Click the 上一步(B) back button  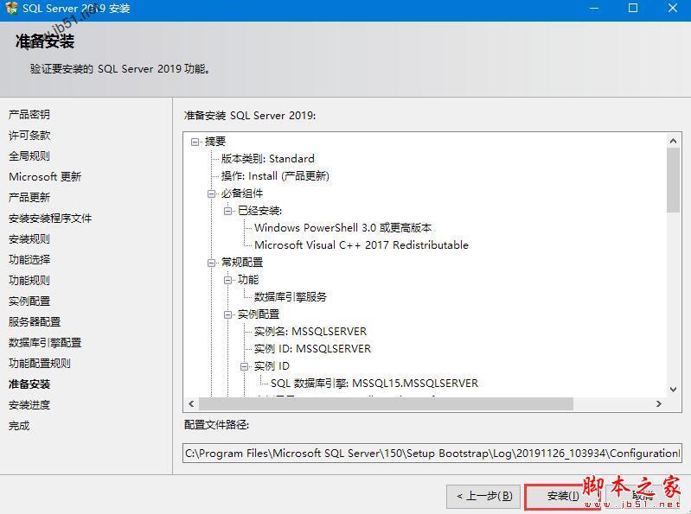483,497
